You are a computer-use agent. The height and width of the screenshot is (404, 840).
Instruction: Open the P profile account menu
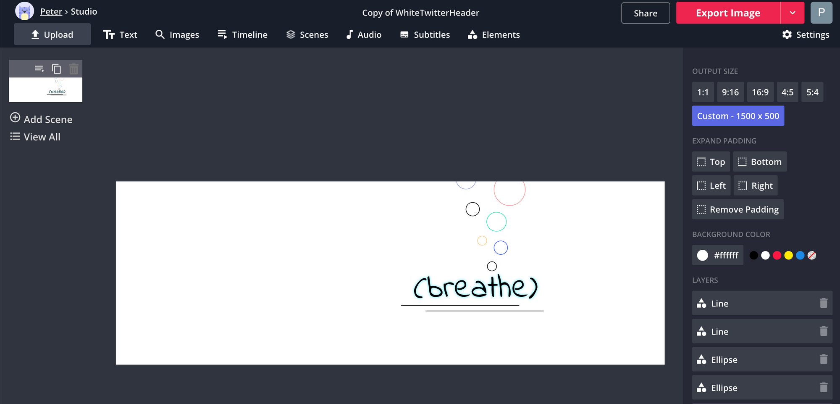pyautogui.click(x=821, y=13)
